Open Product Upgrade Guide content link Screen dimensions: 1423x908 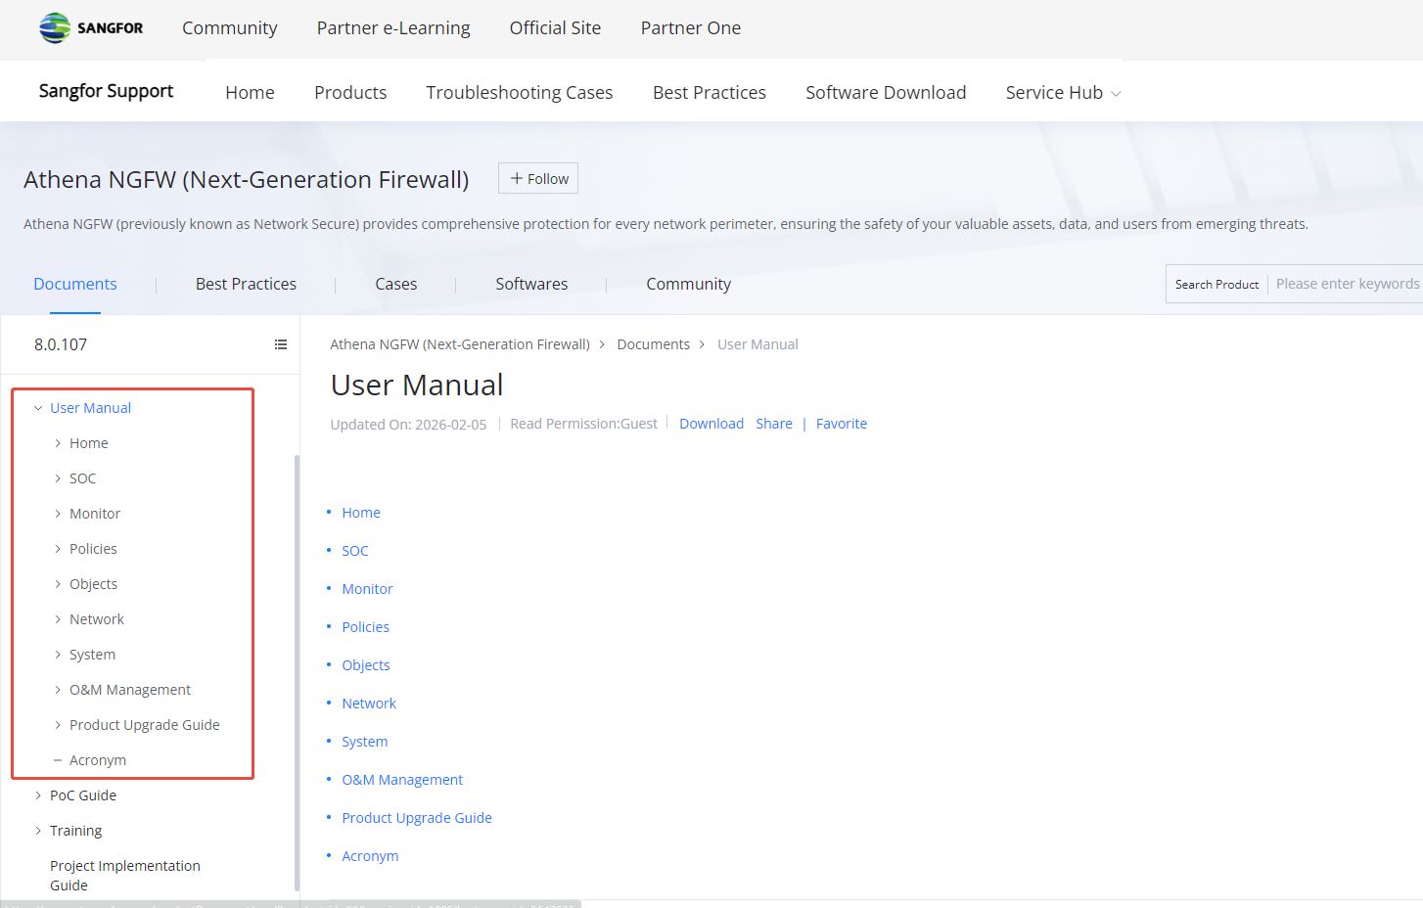[x=417, y=818]
